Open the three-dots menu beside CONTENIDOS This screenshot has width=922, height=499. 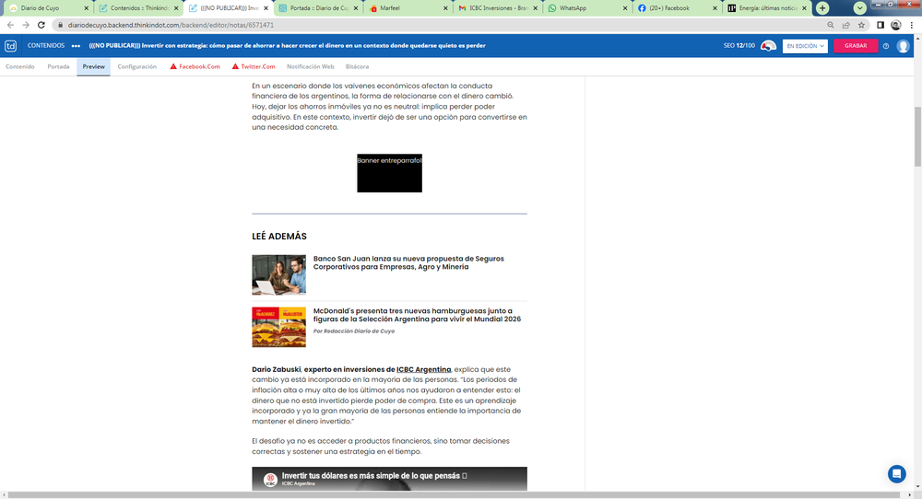(76, 45)
